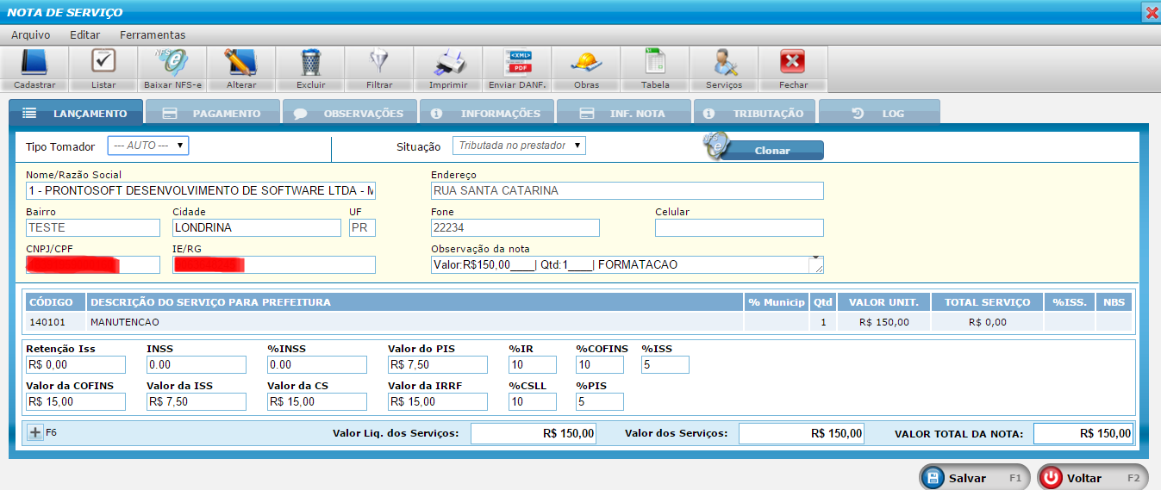
Task: Click the Excluir trash icon
Action: pos(310,64)
